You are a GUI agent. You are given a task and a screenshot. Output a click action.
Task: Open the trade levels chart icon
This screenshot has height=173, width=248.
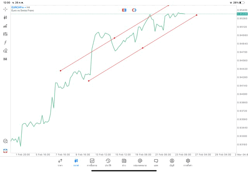pos(5,26)
